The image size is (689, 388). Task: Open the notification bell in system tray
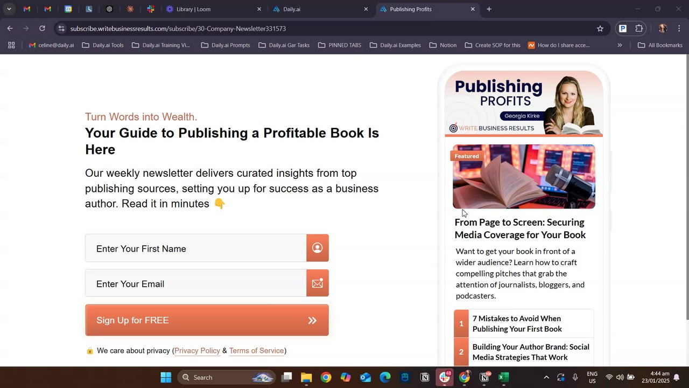click(x=677, y=377)
